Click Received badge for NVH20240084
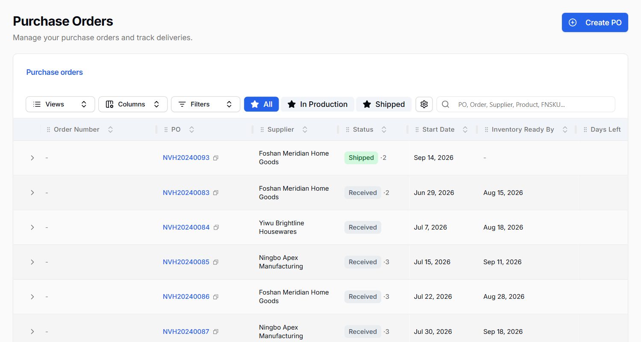The height and width of the screenshot is (342, 641). pos(363,227)
